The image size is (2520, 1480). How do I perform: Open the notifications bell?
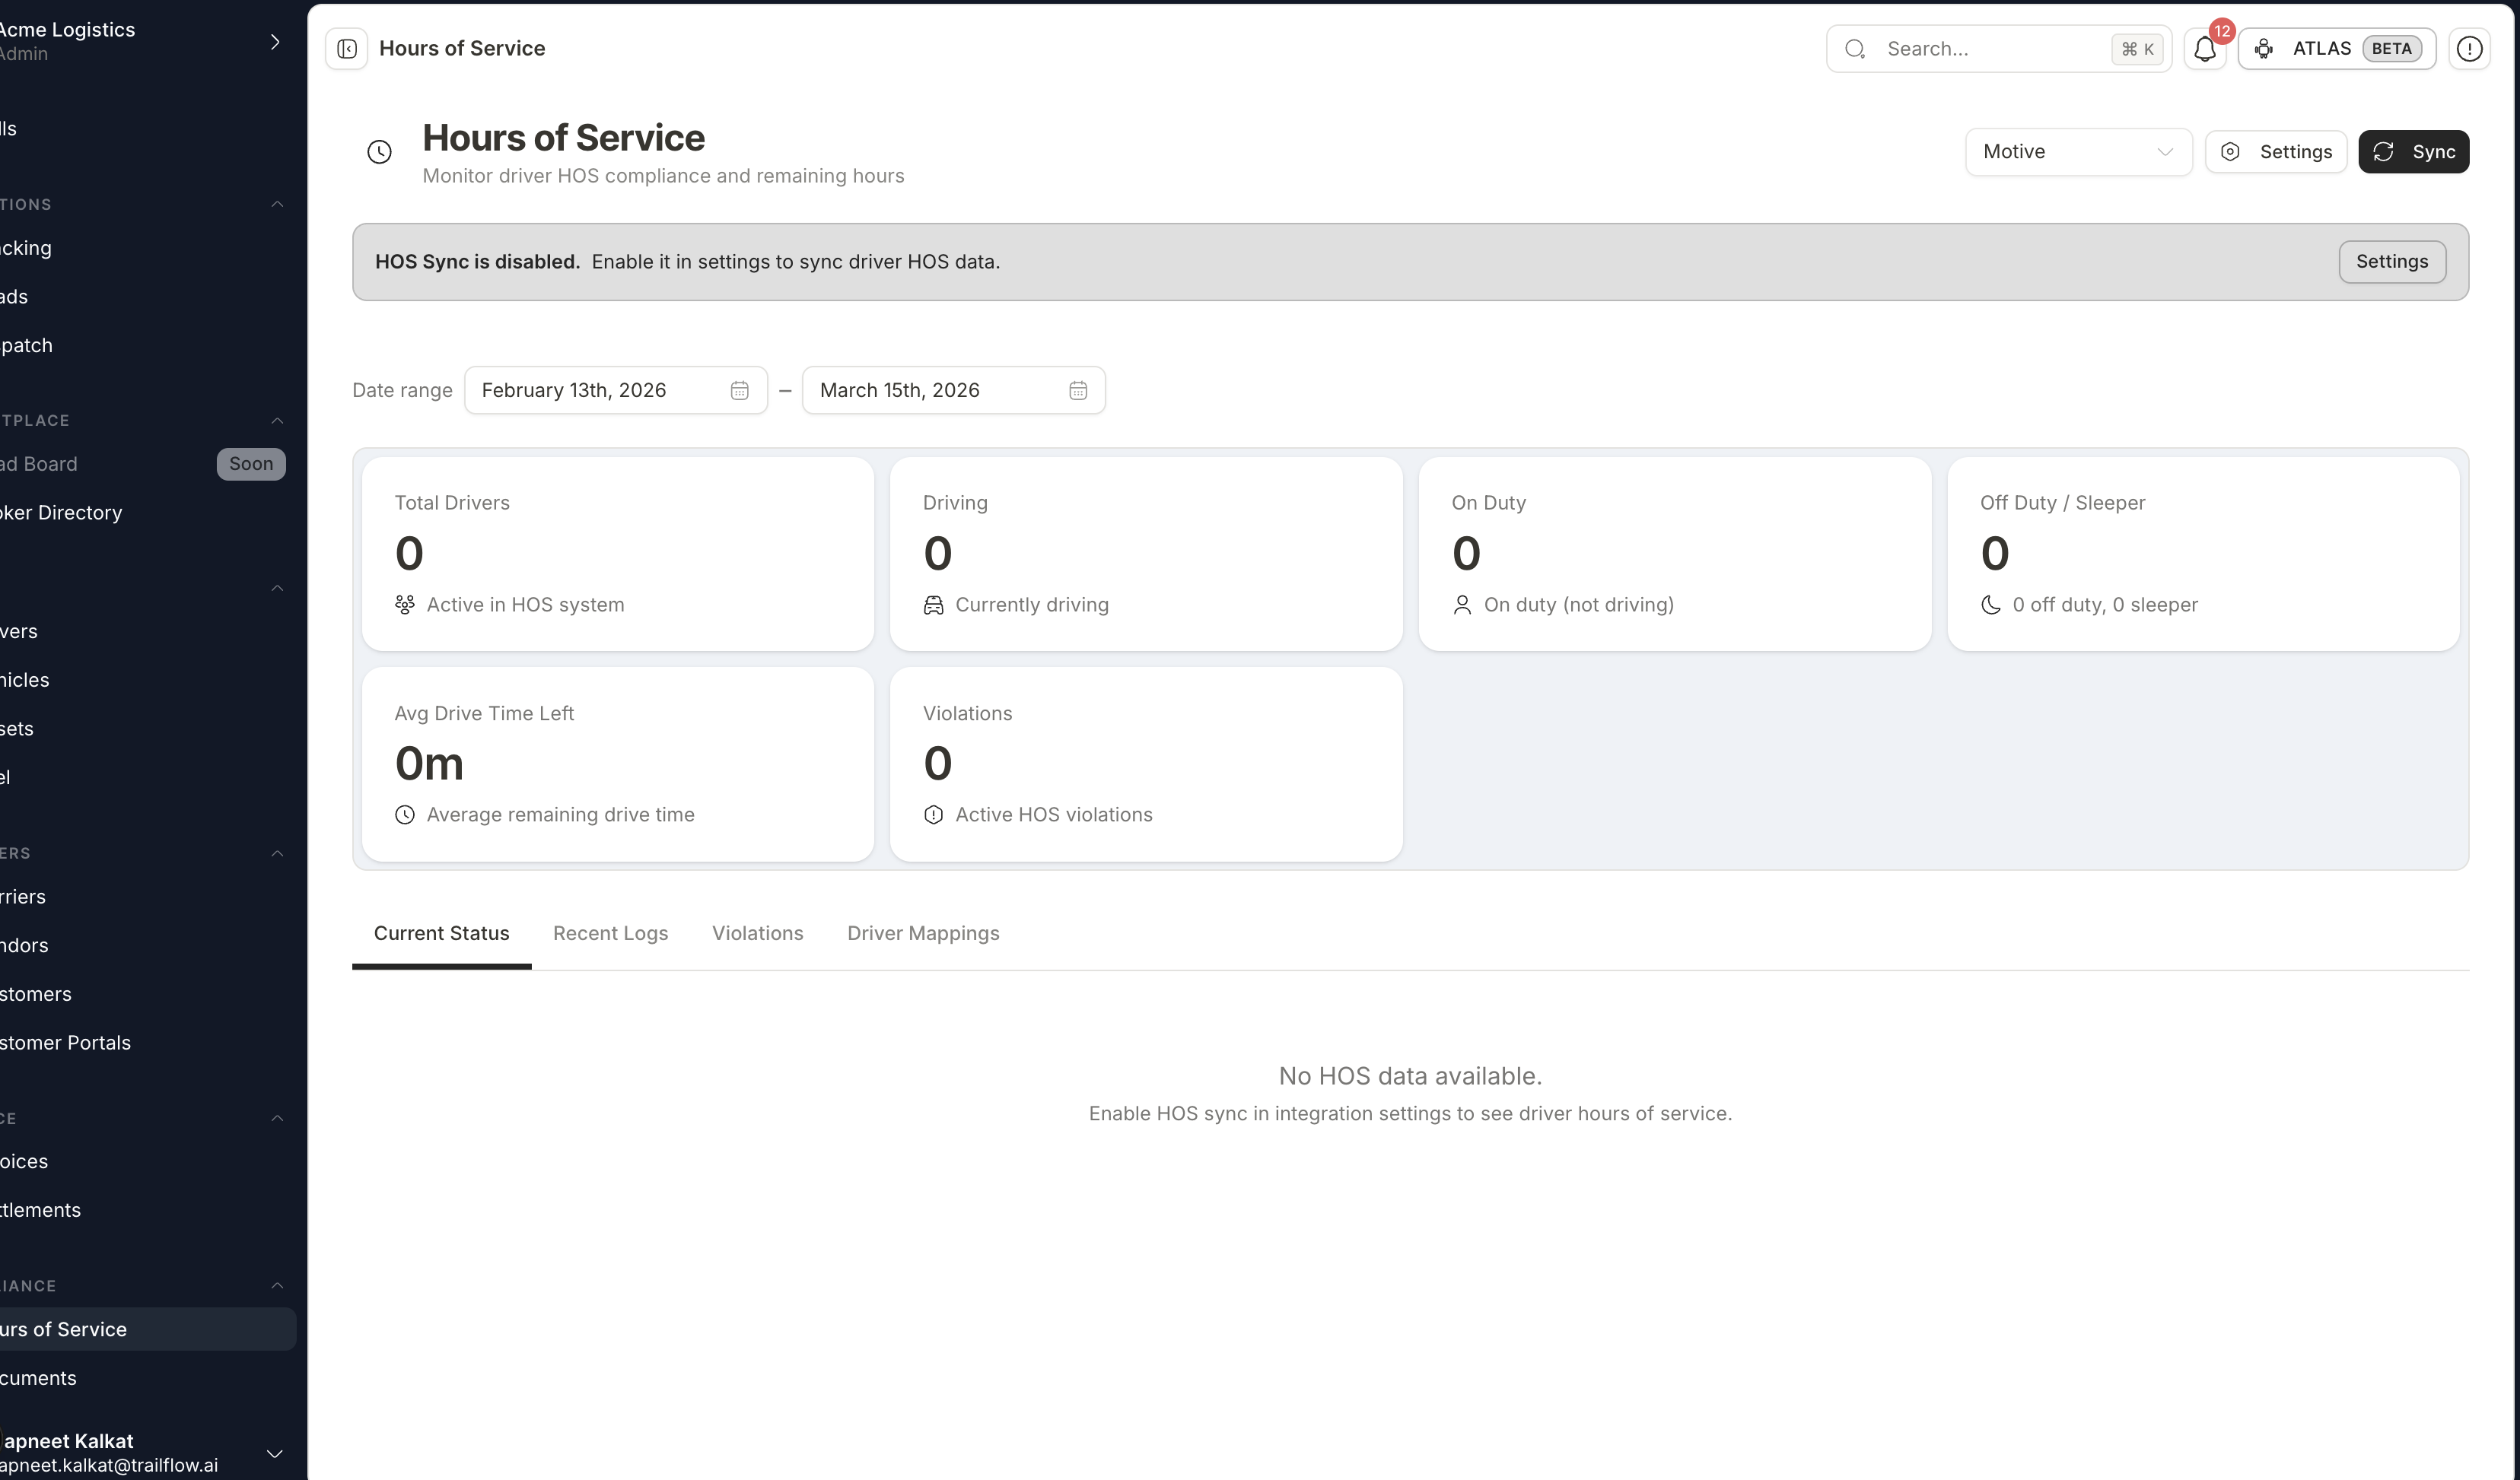coord(2205,49)
